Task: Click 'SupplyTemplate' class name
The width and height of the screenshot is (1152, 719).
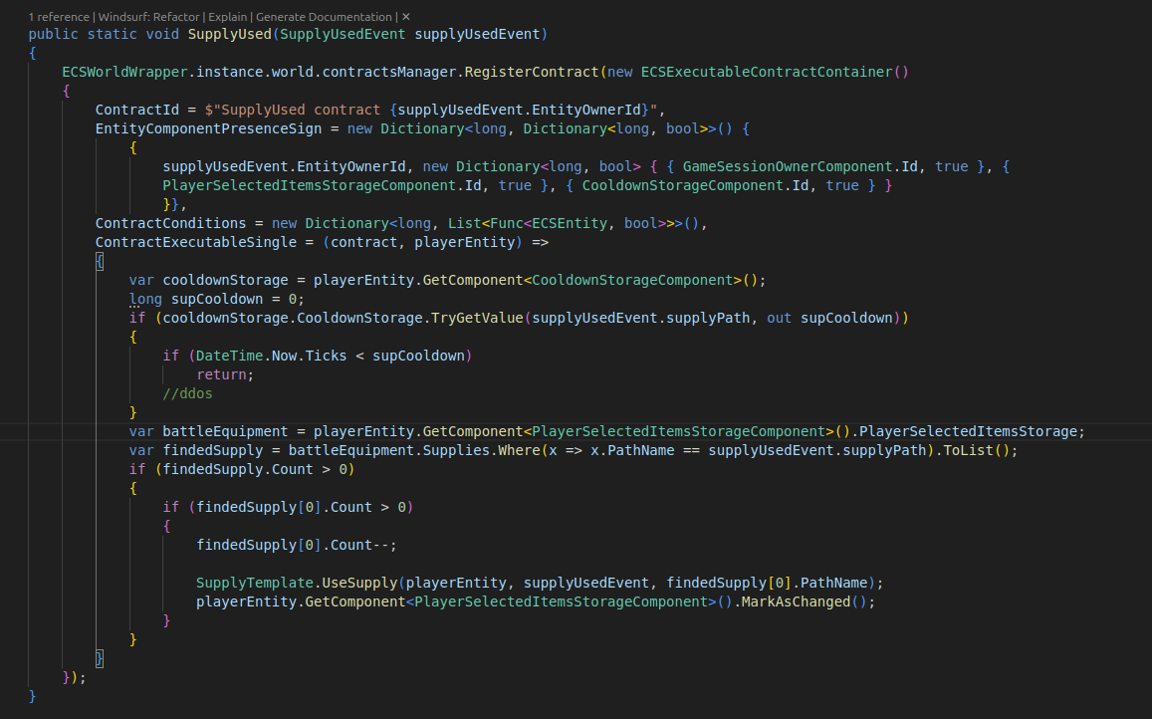Action: point(255,583)
